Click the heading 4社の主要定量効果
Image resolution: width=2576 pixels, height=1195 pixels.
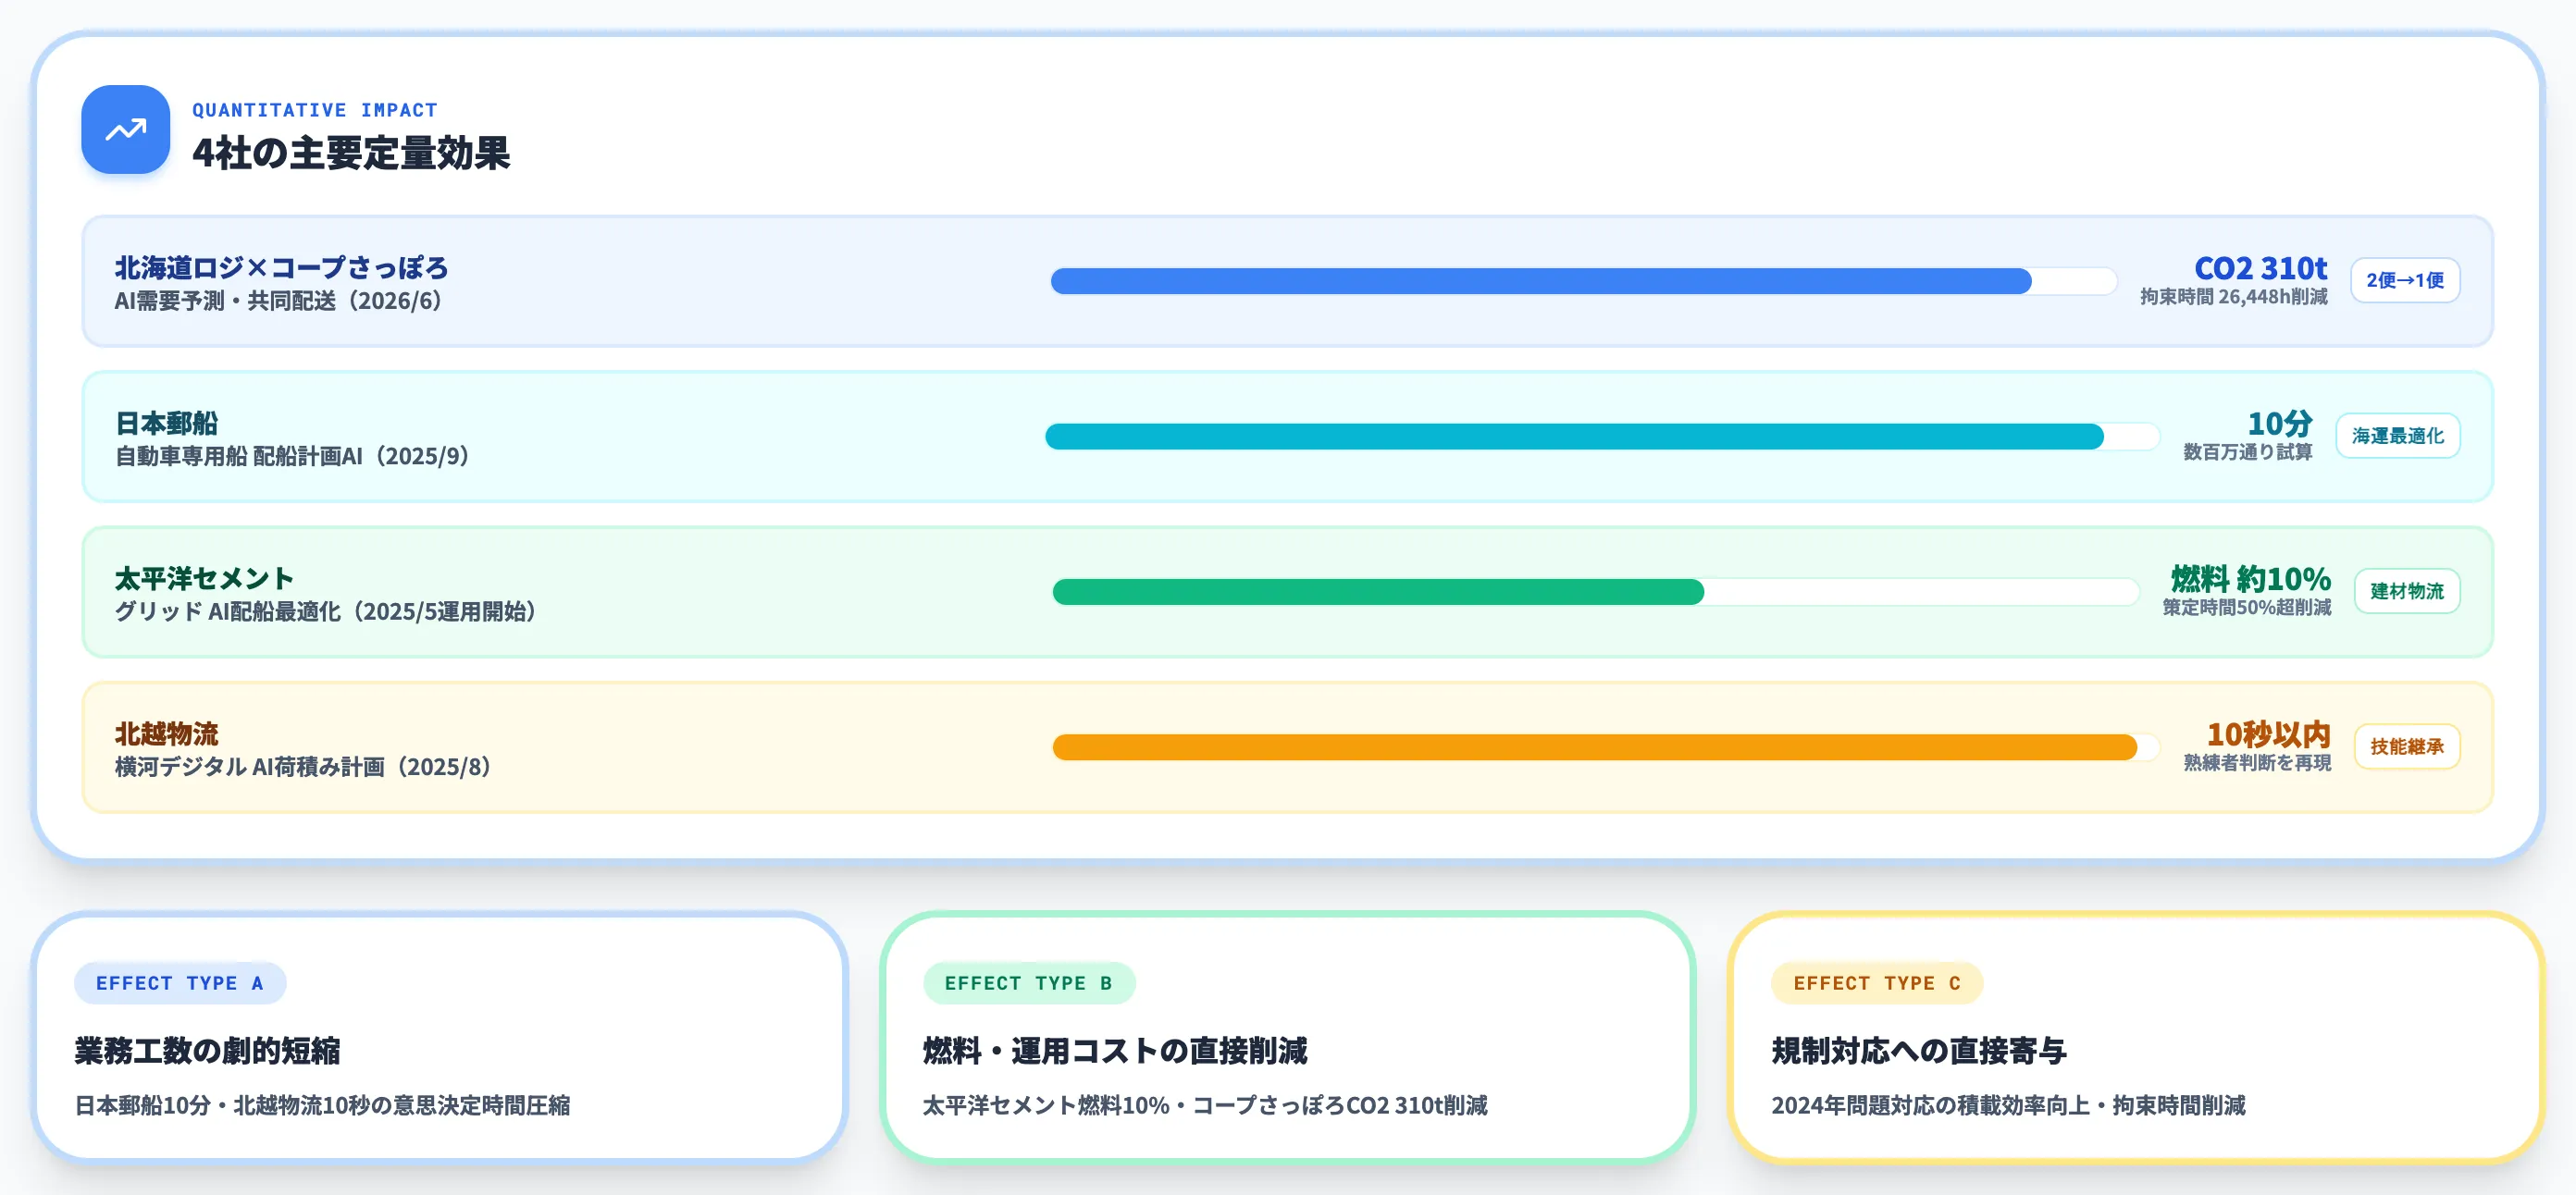click(x=351, y=153)
